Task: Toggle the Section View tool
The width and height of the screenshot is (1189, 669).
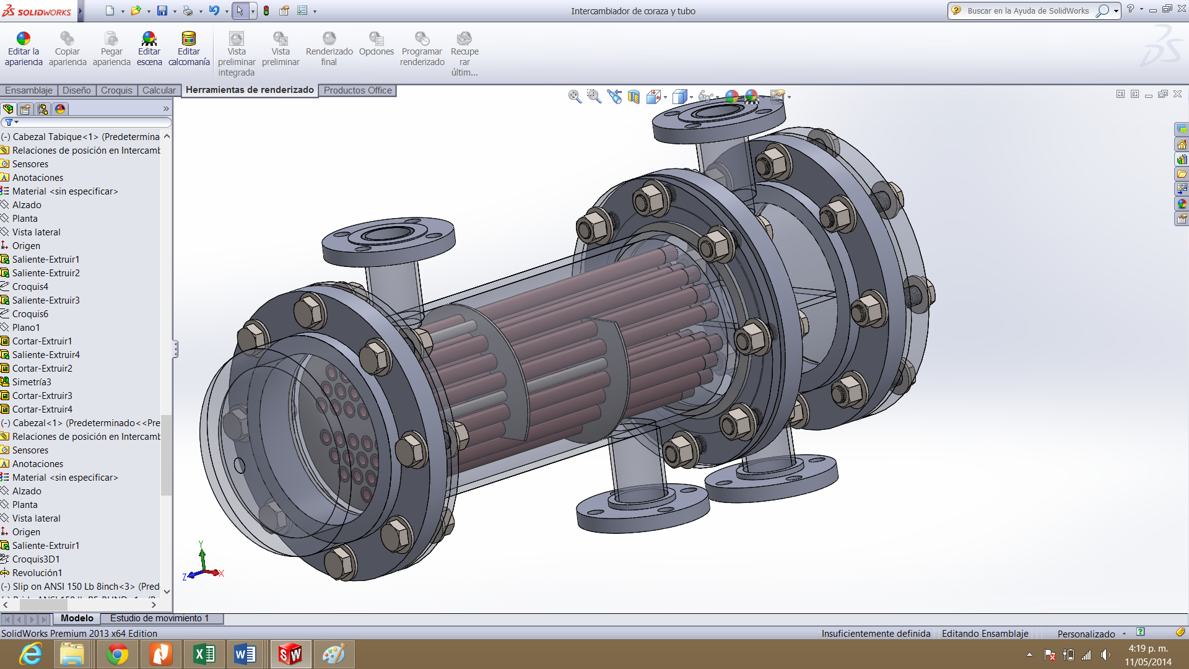Action: pyautogui.click(x=634, y=96)
